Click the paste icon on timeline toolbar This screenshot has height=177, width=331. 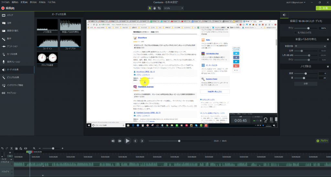[x=21, y=149]
